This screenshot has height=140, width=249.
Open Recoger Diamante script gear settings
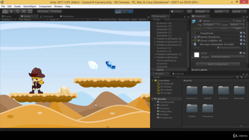(244, 44)
